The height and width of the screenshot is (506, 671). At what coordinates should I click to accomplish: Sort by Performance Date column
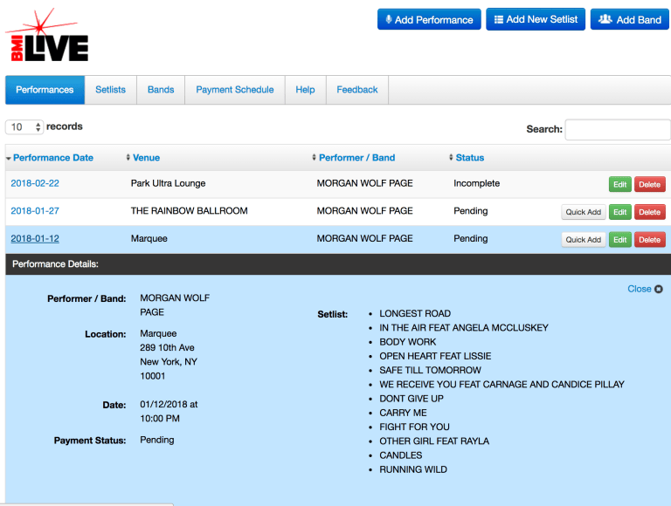[53, 158]
